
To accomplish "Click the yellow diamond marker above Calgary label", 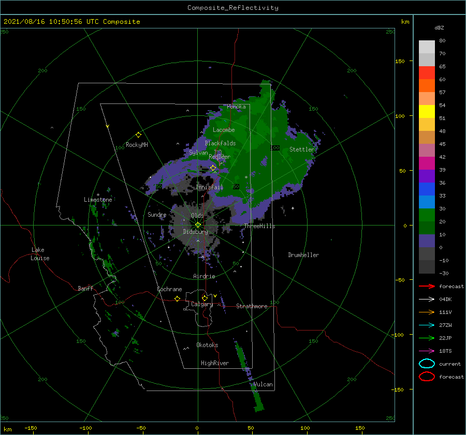I will (205, 298).
